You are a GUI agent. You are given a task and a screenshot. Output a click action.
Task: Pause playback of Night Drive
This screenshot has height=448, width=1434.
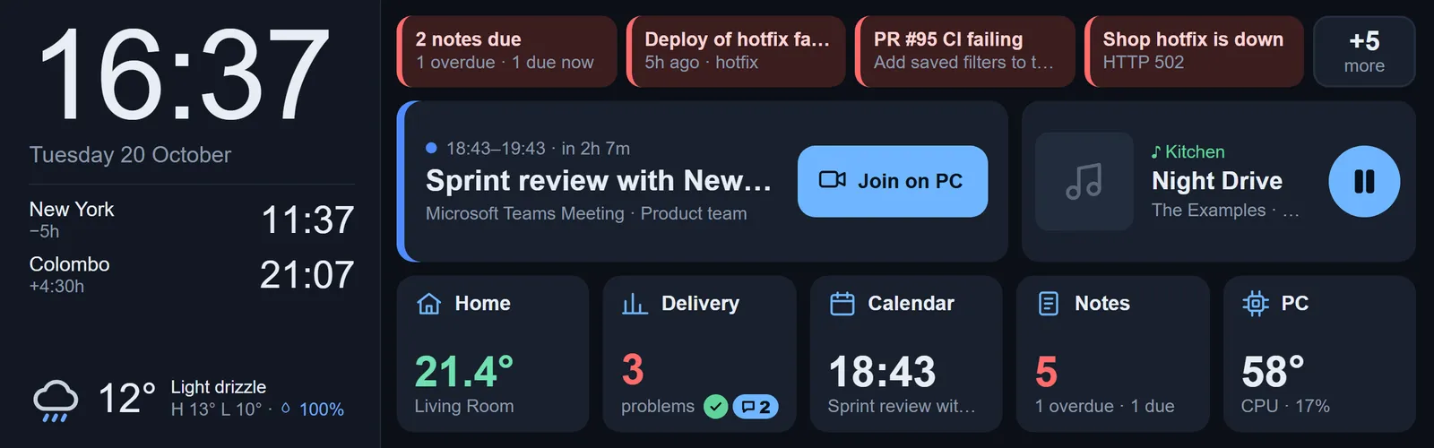pos(1364,181)
